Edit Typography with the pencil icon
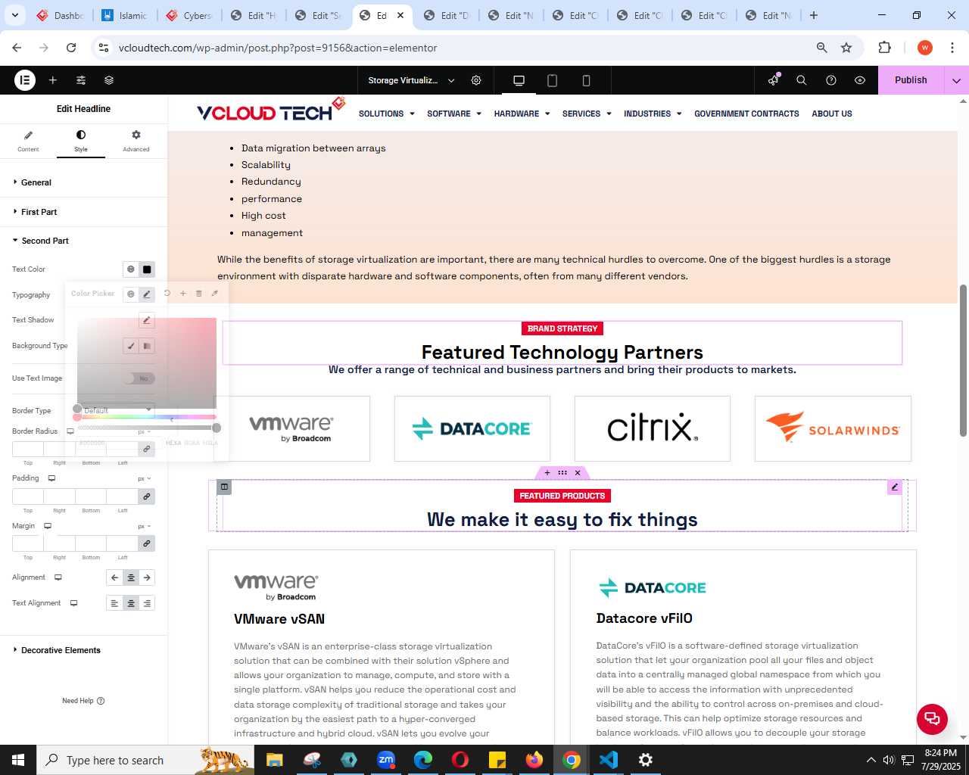 point(147,294)
